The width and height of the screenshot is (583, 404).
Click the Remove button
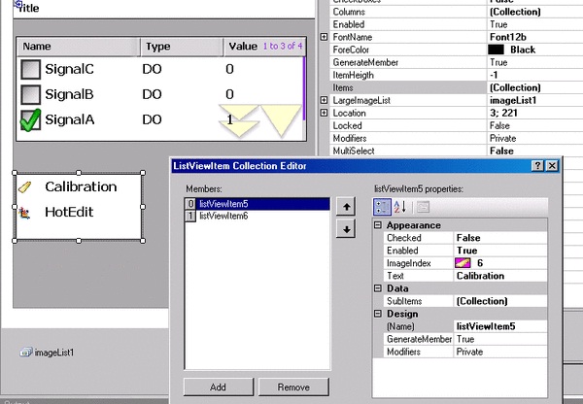click(292, 387)
